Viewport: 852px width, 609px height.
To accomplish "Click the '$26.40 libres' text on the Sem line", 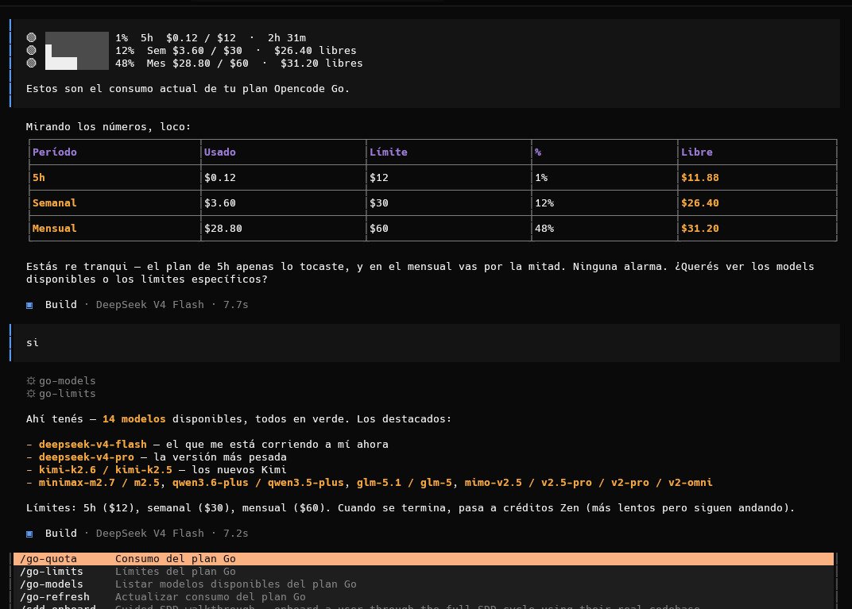I will (316, 51).
